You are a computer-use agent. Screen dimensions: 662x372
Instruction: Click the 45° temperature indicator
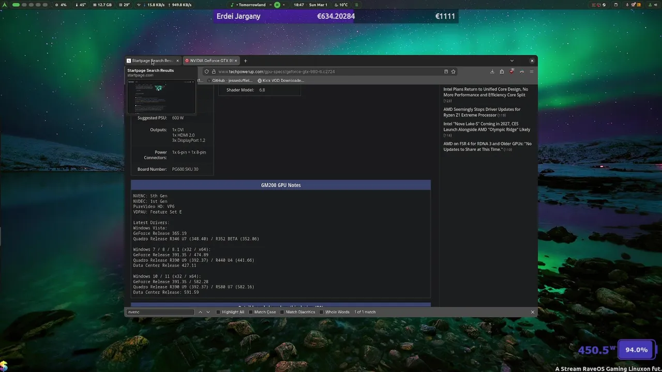coord(80,5)
